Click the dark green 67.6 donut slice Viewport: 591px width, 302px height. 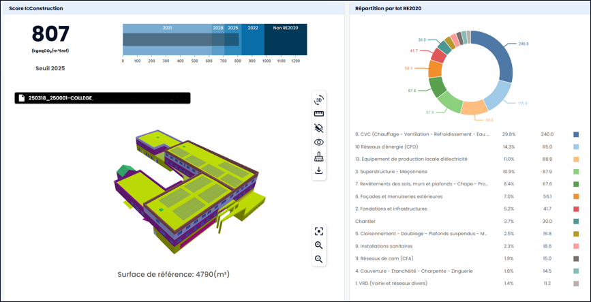pos(437,87)
